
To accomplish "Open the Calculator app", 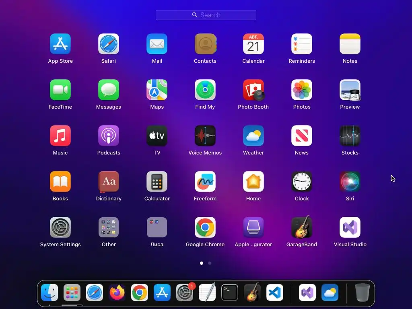I will pyautogui.click(x=157, y=181).
